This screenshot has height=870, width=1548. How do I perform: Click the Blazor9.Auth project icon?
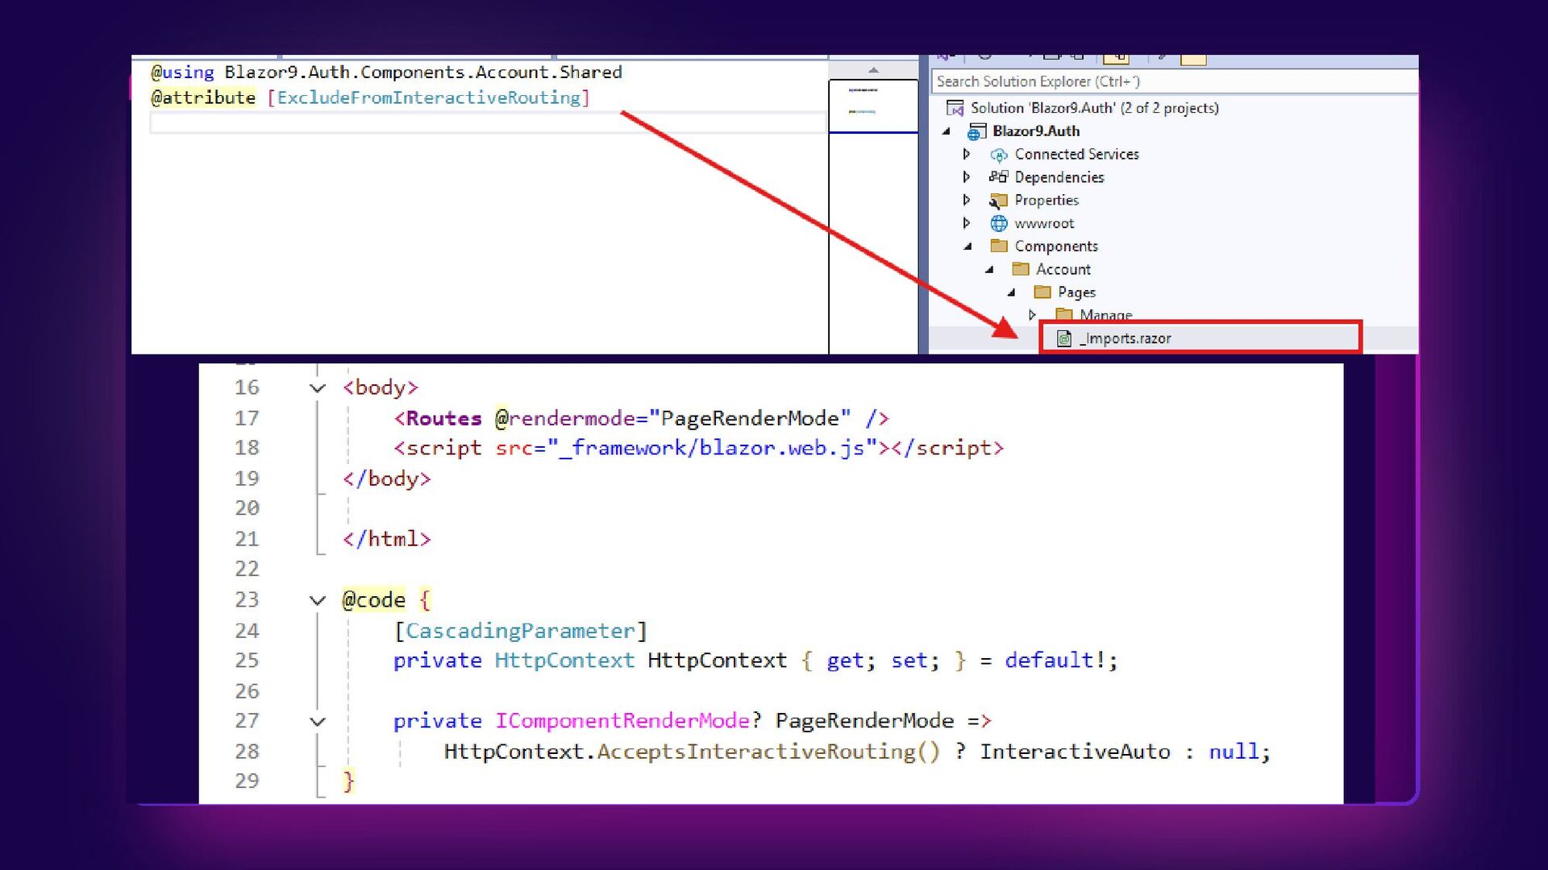click(x=976, y=131)
